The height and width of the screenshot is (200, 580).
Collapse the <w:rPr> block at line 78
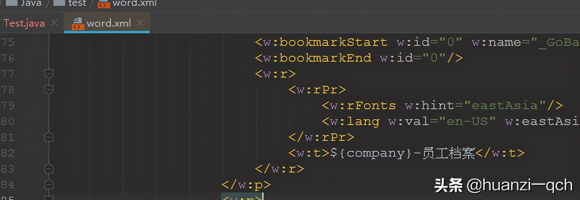tap(49, 90)
